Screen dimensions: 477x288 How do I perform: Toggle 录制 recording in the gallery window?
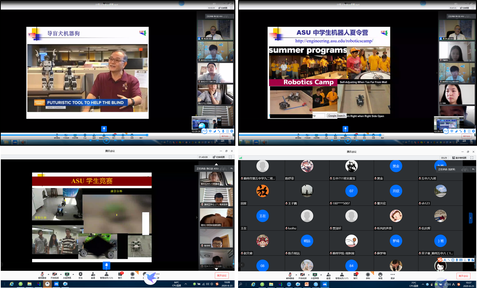[x=368, y=275]
